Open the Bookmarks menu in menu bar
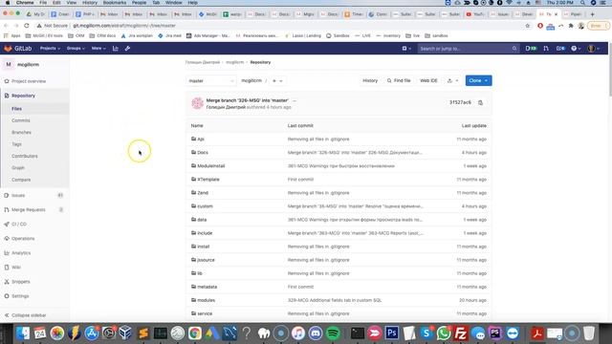The height and width of the screenshot is (344, 612). coord(115,3)
